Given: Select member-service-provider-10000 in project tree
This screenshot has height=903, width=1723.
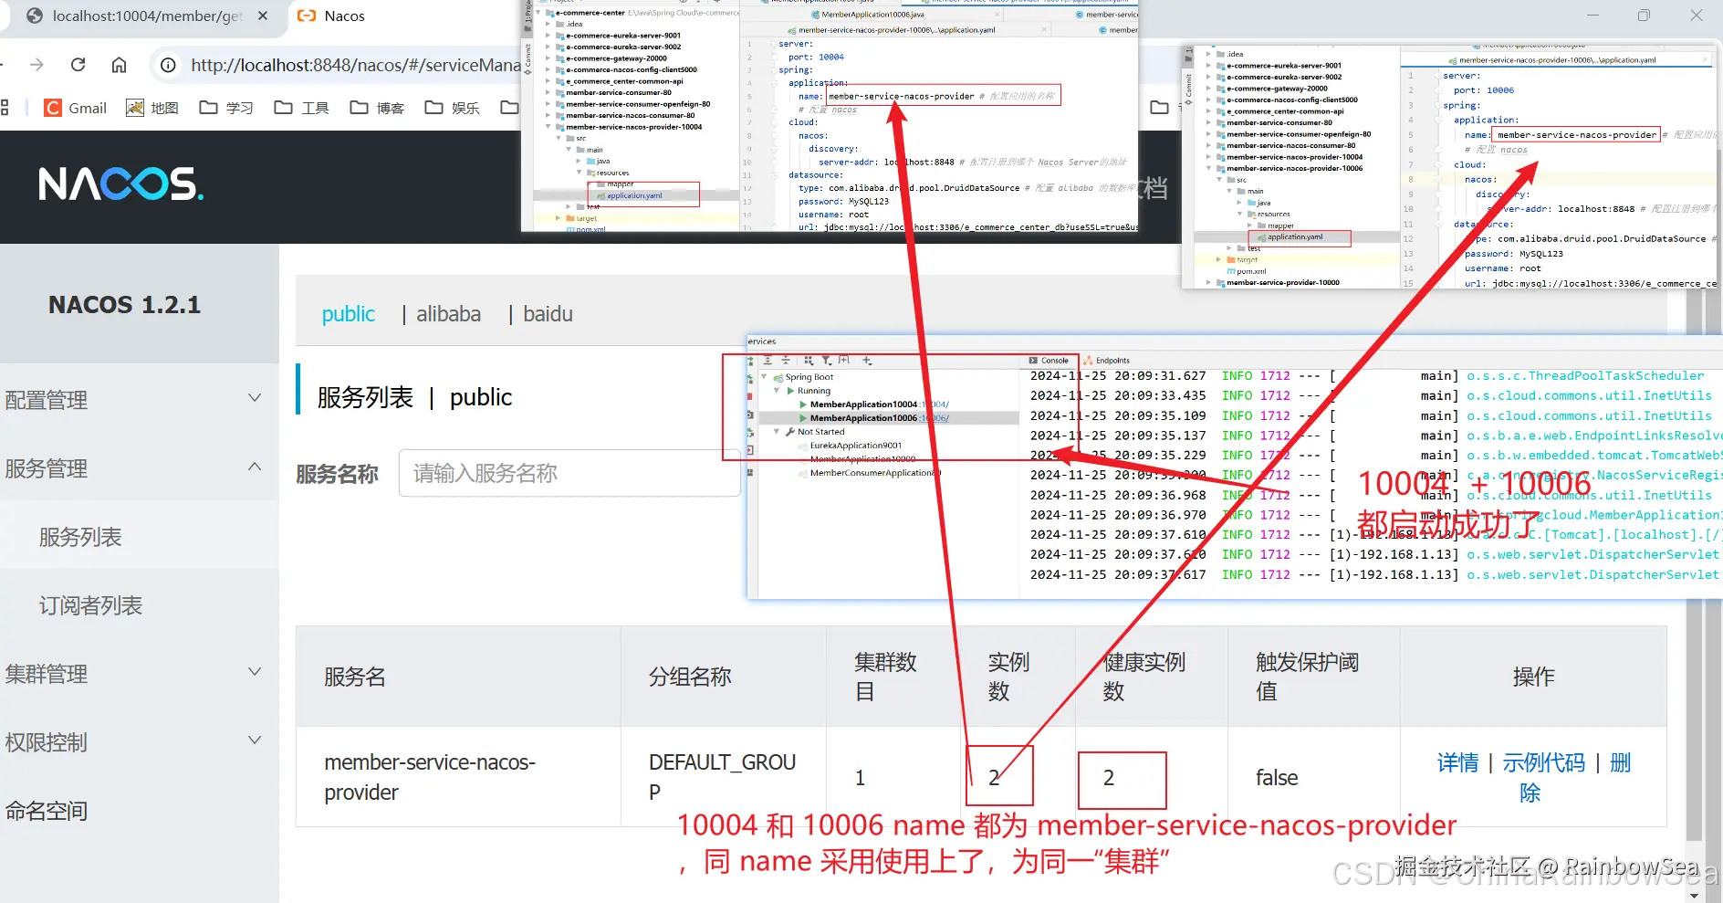Looking at the screenshot, I should point(1283,283).
